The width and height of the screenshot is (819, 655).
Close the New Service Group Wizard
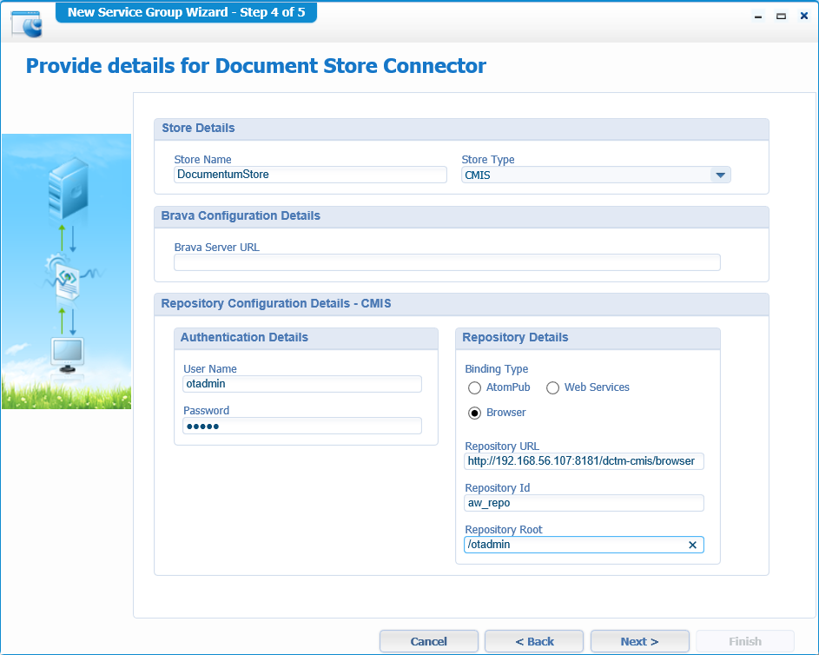pos(802,16)
